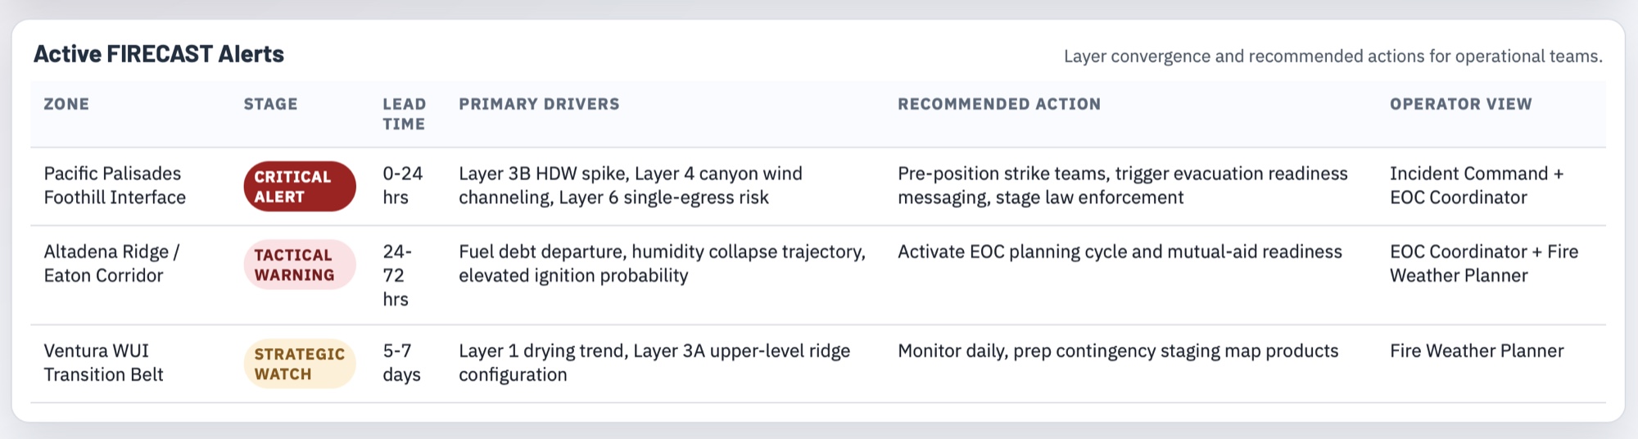Click the ZONE column header

coord(66,104)
